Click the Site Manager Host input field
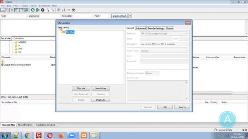248x139 pixels. [156, 39]
